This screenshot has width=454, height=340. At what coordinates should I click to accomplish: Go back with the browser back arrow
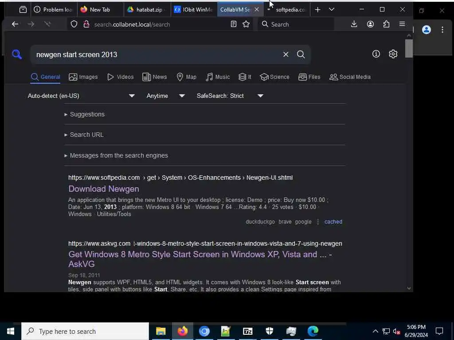(15, 24)
